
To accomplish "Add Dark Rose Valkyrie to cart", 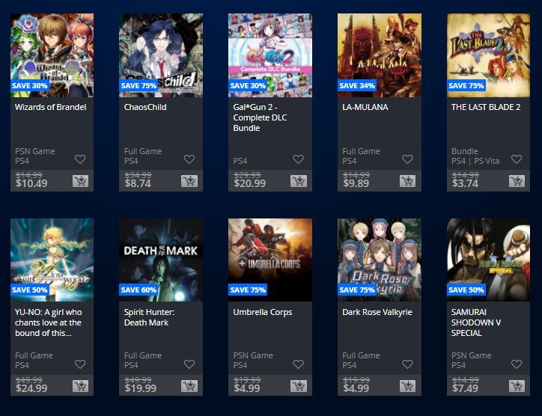I will tap(408, 386).
